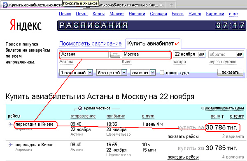The image size is (247, 161).
Task: Open calendar icon for 22 ноября date
Action: coord(201,54)
